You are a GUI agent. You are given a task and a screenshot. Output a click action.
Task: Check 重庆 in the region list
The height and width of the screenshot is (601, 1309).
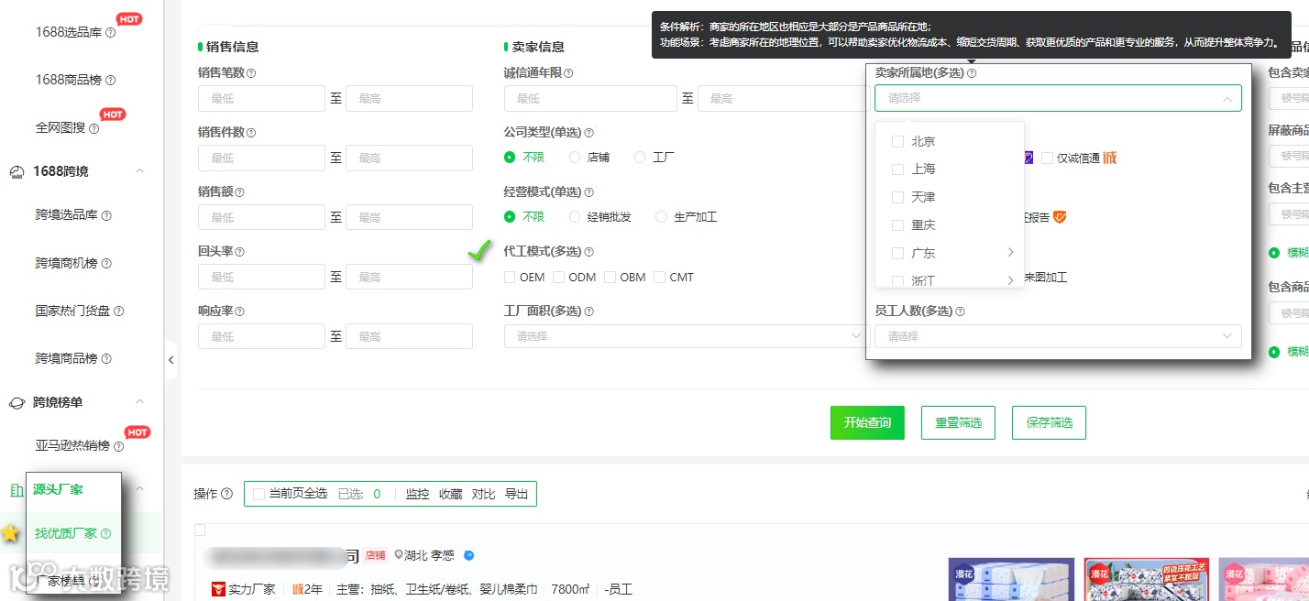tap(897, 224)
